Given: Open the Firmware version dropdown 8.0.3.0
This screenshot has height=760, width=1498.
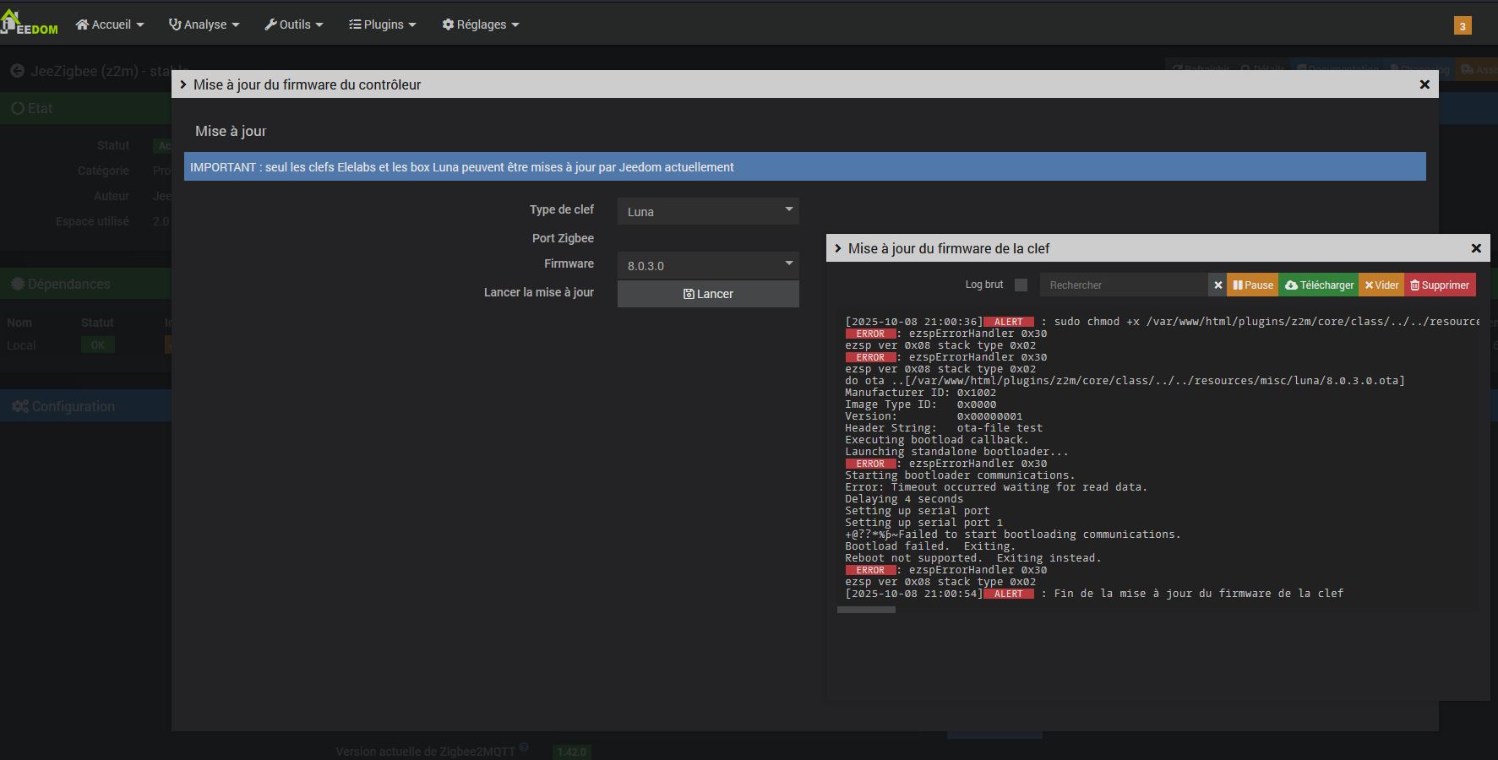Looking at the screenshot, I should (708, 265).
